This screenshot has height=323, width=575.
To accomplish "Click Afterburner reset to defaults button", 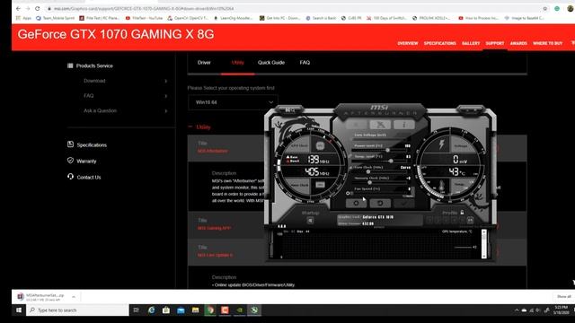I will point(380,203).
